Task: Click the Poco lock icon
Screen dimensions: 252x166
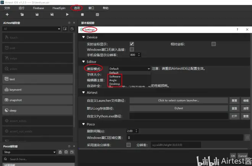Action: coord(60,152)
